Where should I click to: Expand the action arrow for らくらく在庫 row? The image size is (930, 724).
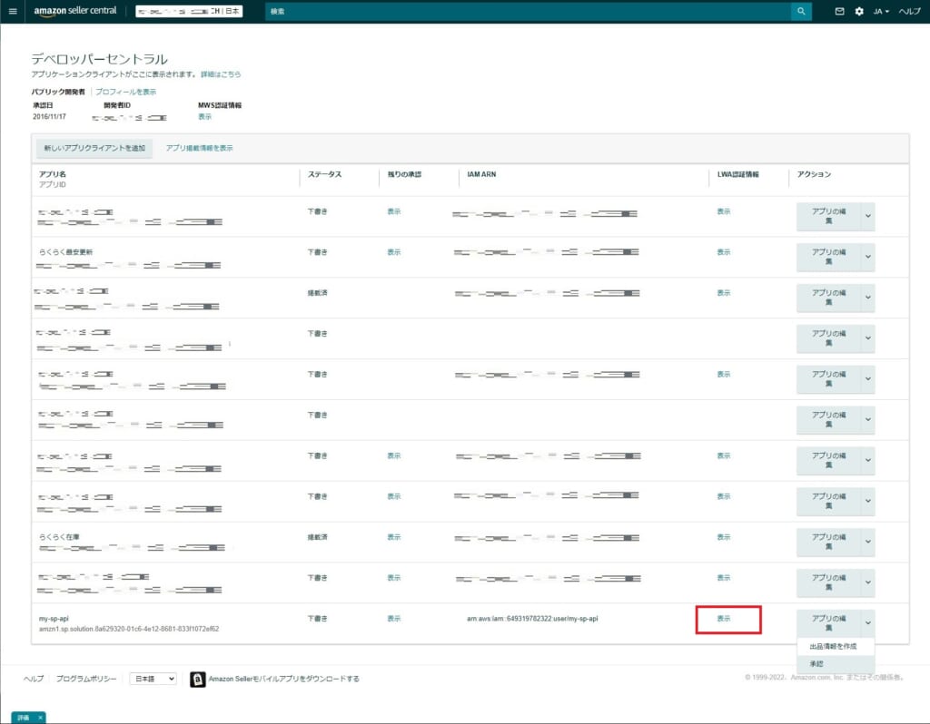[x=867, y=542]
